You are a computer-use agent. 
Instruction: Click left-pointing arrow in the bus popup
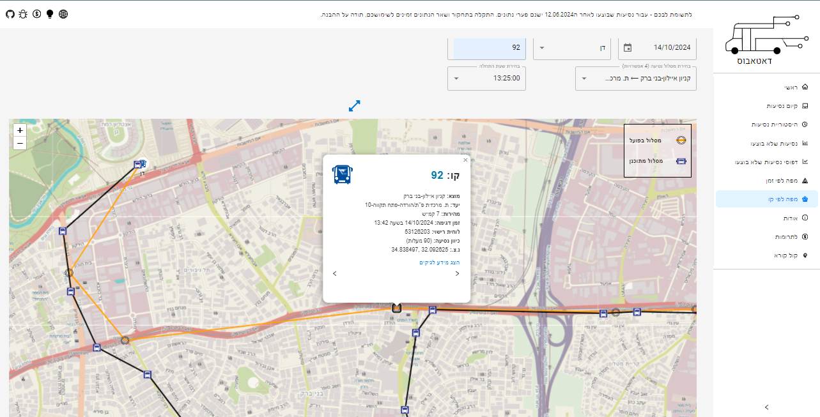coord(334,273)
